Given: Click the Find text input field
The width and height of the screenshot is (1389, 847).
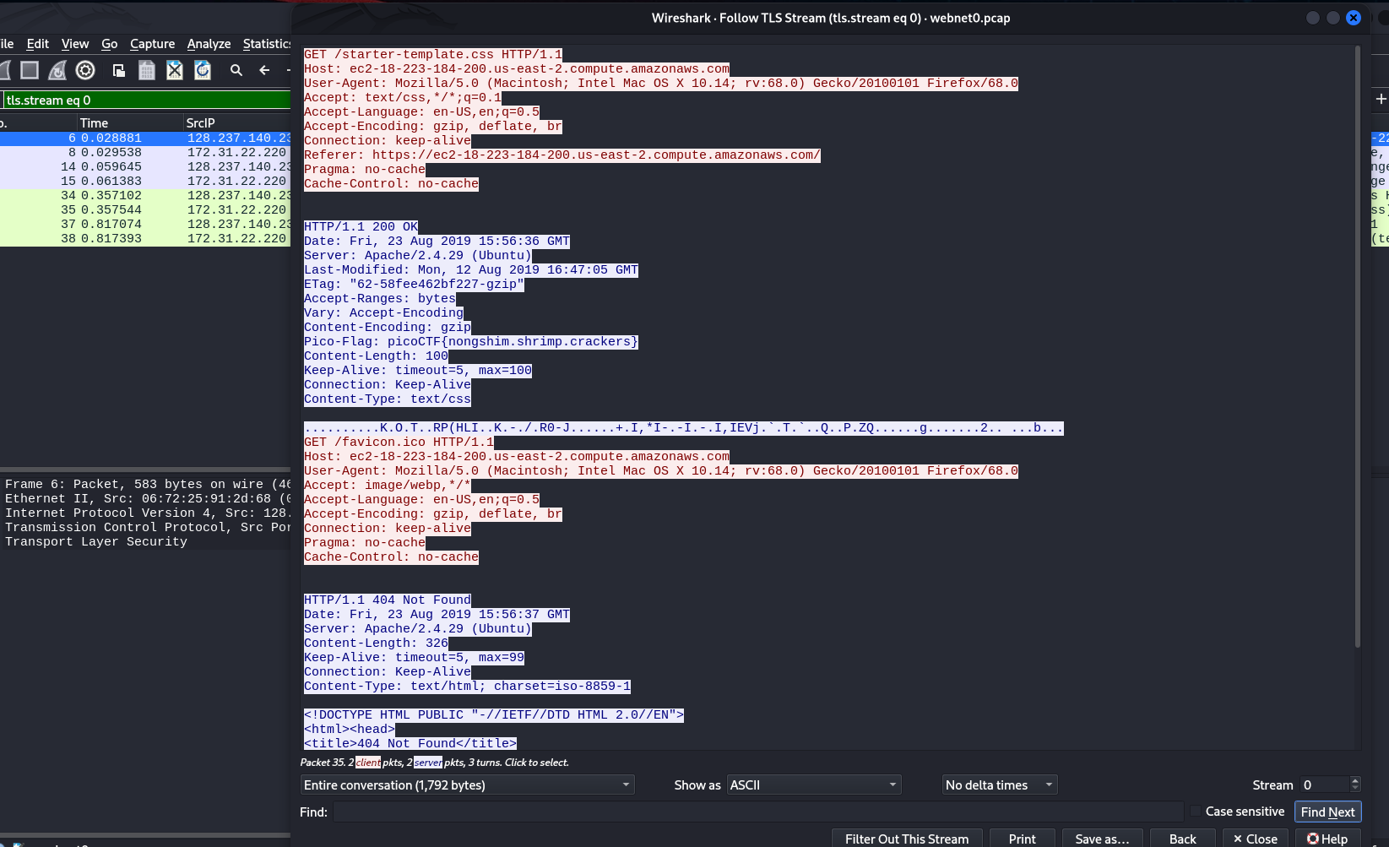Looking at the screenshot, I should click(x=758, y=812).
